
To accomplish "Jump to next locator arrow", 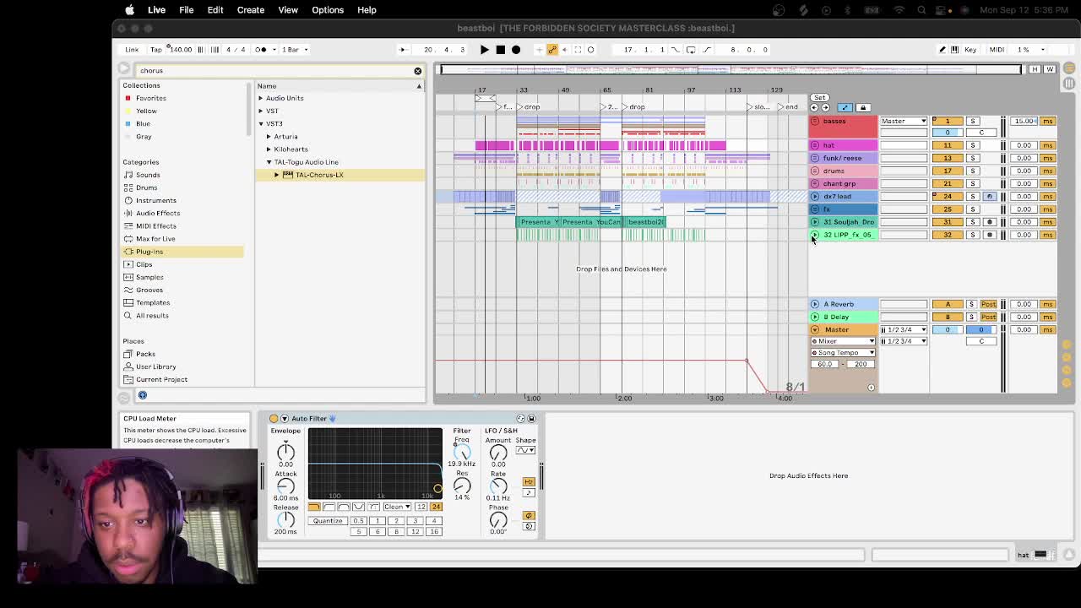I will [825, 108].
